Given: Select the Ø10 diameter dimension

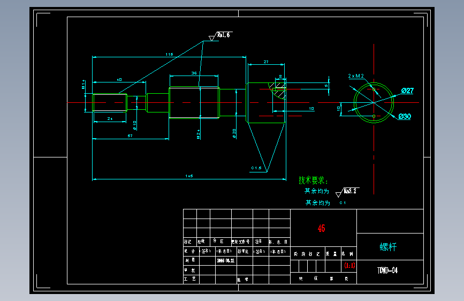Looking at the screenshot, I should point(135,125).
